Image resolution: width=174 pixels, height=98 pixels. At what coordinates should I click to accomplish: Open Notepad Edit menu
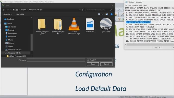point(130,5)
